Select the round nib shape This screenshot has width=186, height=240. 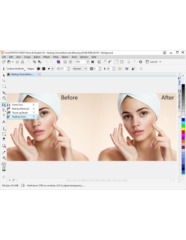(39, 69)
